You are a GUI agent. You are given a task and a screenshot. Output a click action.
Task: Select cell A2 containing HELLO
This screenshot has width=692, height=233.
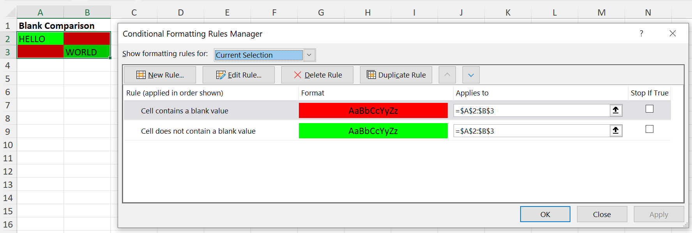(x=40, y=39)
